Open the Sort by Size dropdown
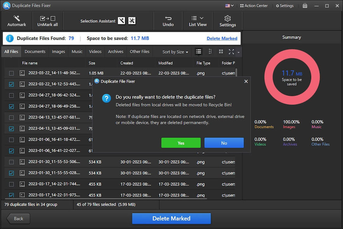The width and height of the screenshot is (343, 229). pos(175,52)
